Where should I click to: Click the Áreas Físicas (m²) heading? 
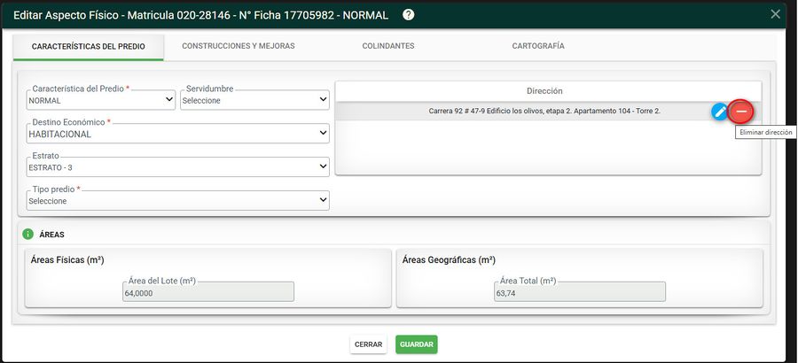tap(67, 259)
